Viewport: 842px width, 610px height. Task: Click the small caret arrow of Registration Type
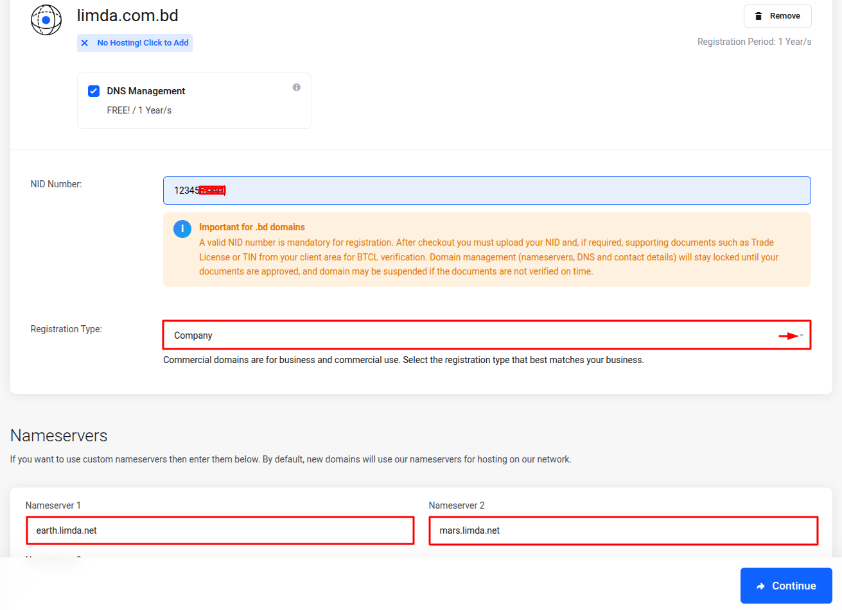pyautogui.click(x=802, y=335)
